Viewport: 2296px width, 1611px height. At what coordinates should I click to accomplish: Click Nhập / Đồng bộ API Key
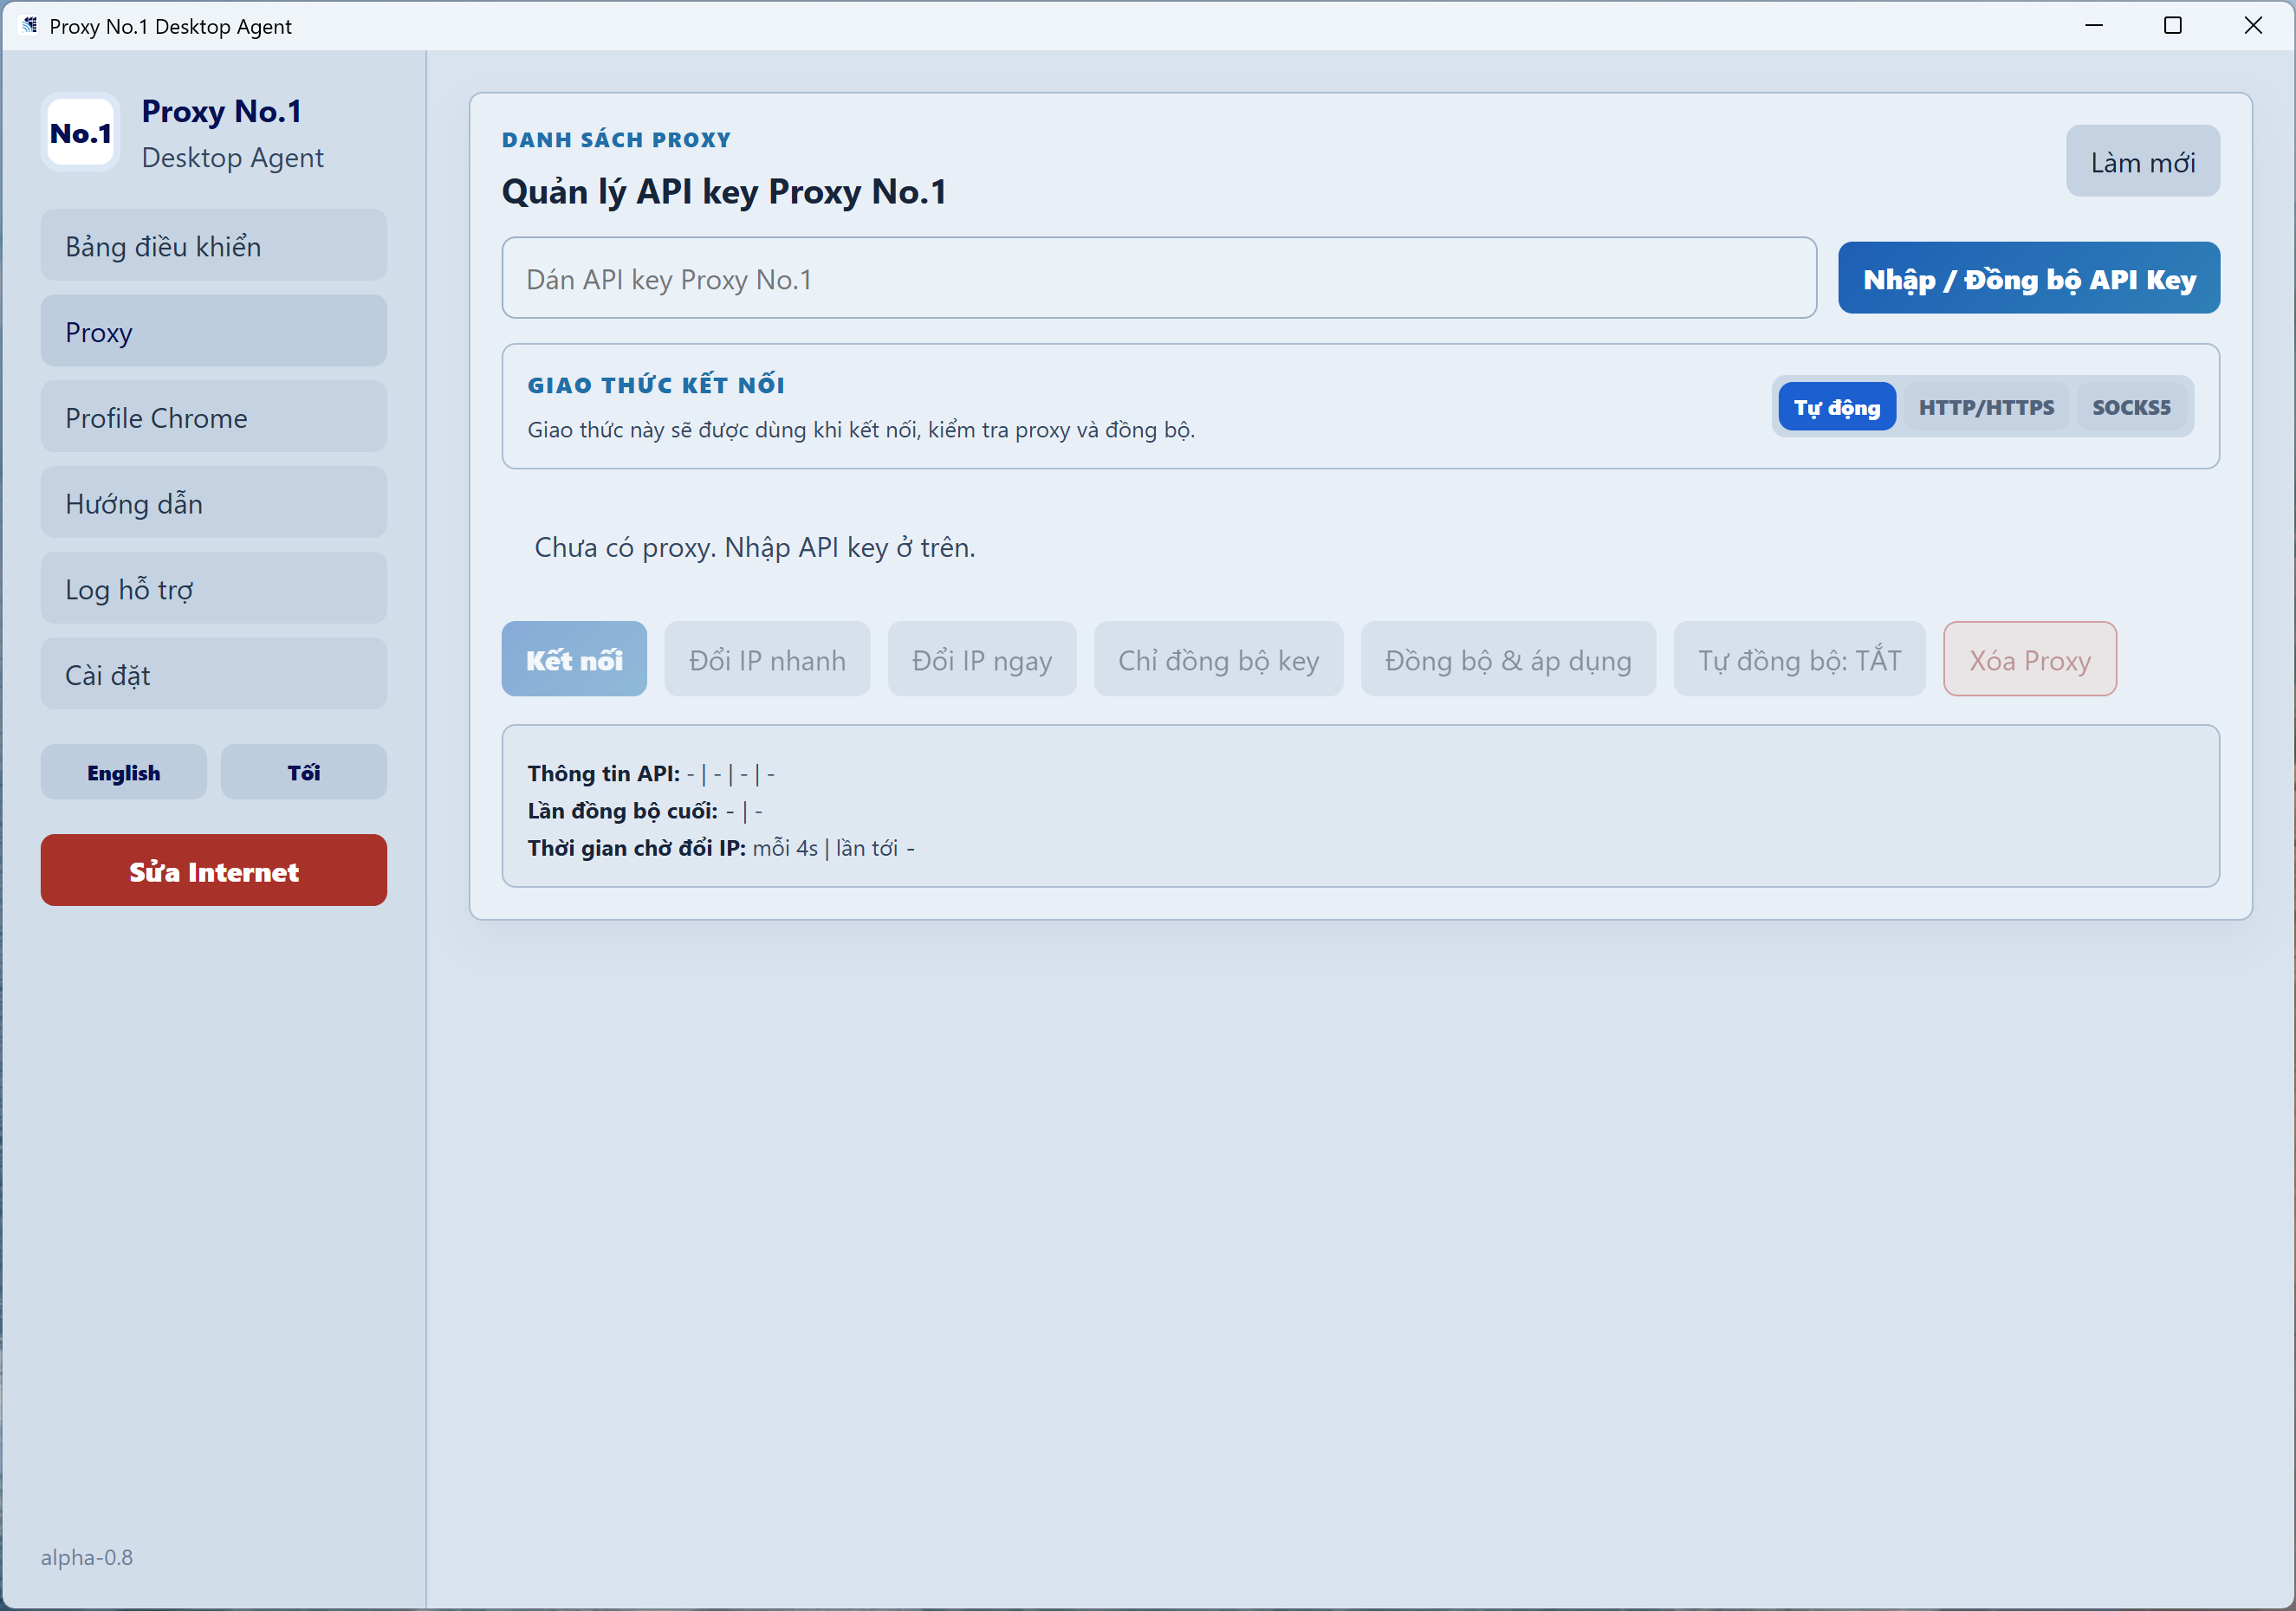[x=2029, y=279]
